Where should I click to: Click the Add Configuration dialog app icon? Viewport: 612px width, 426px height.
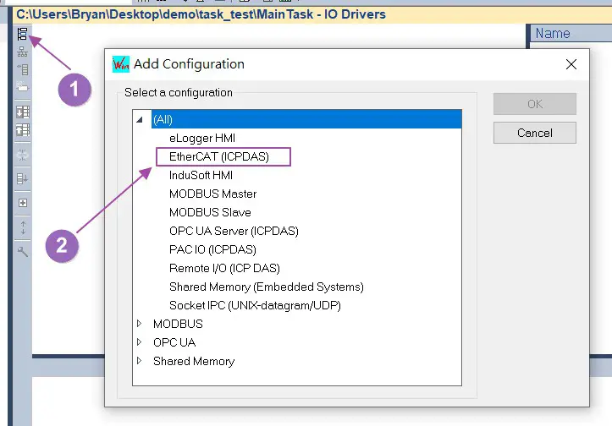pos(120,64)
